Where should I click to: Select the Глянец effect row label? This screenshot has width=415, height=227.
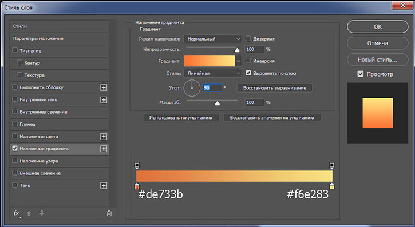[27, 124]
